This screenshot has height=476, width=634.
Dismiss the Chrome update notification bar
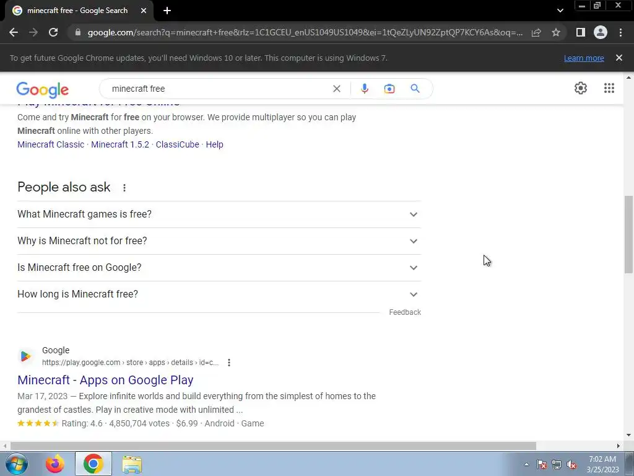pyautogui.click(x=619, y=58)
